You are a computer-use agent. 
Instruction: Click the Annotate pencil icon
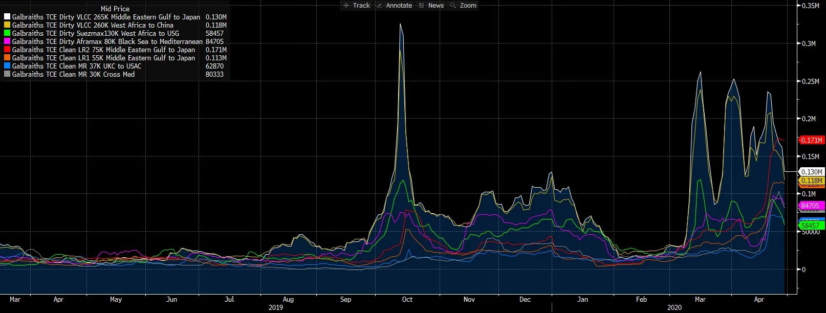coord(379,5)
